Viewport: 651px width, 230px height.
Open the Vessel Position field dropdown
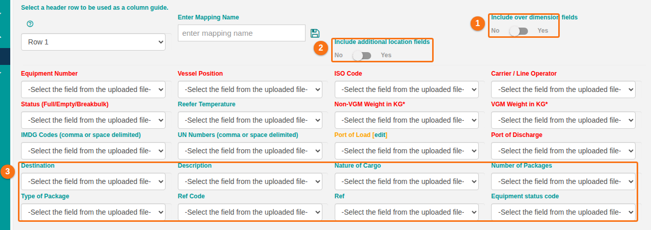[x=250, y=89]
